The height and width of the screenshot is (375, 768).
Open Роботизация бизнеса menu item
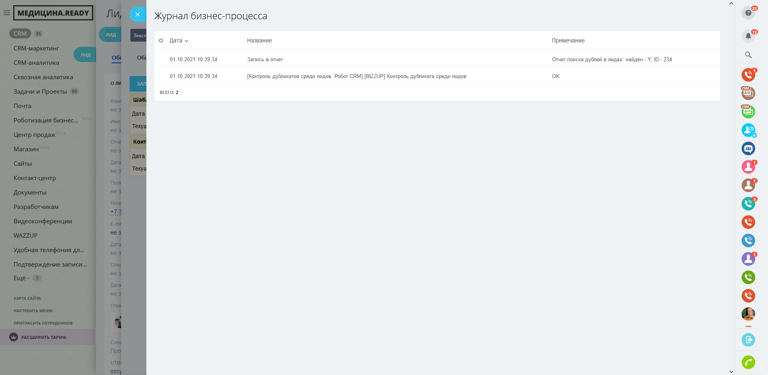click(x=46, y=120)
